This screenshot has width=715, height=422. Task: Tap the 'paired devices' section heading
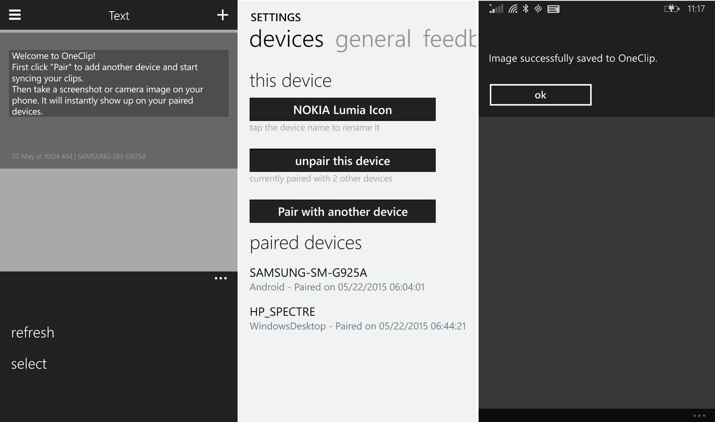306,243
